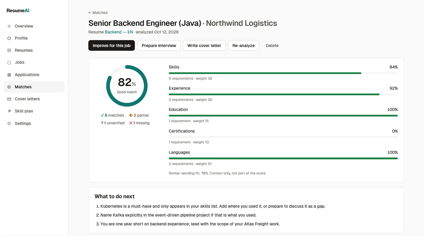Viewport: 424px width, 236px height.
Task: Click the Kubernetes must-have recommendation
Action: tap(213, 206)
